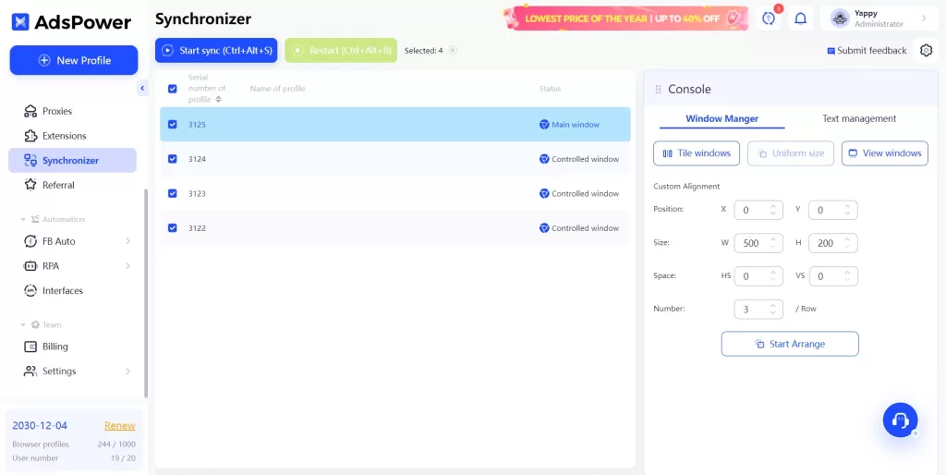Uncheck profile 3123 checkbox

(173, 193)
